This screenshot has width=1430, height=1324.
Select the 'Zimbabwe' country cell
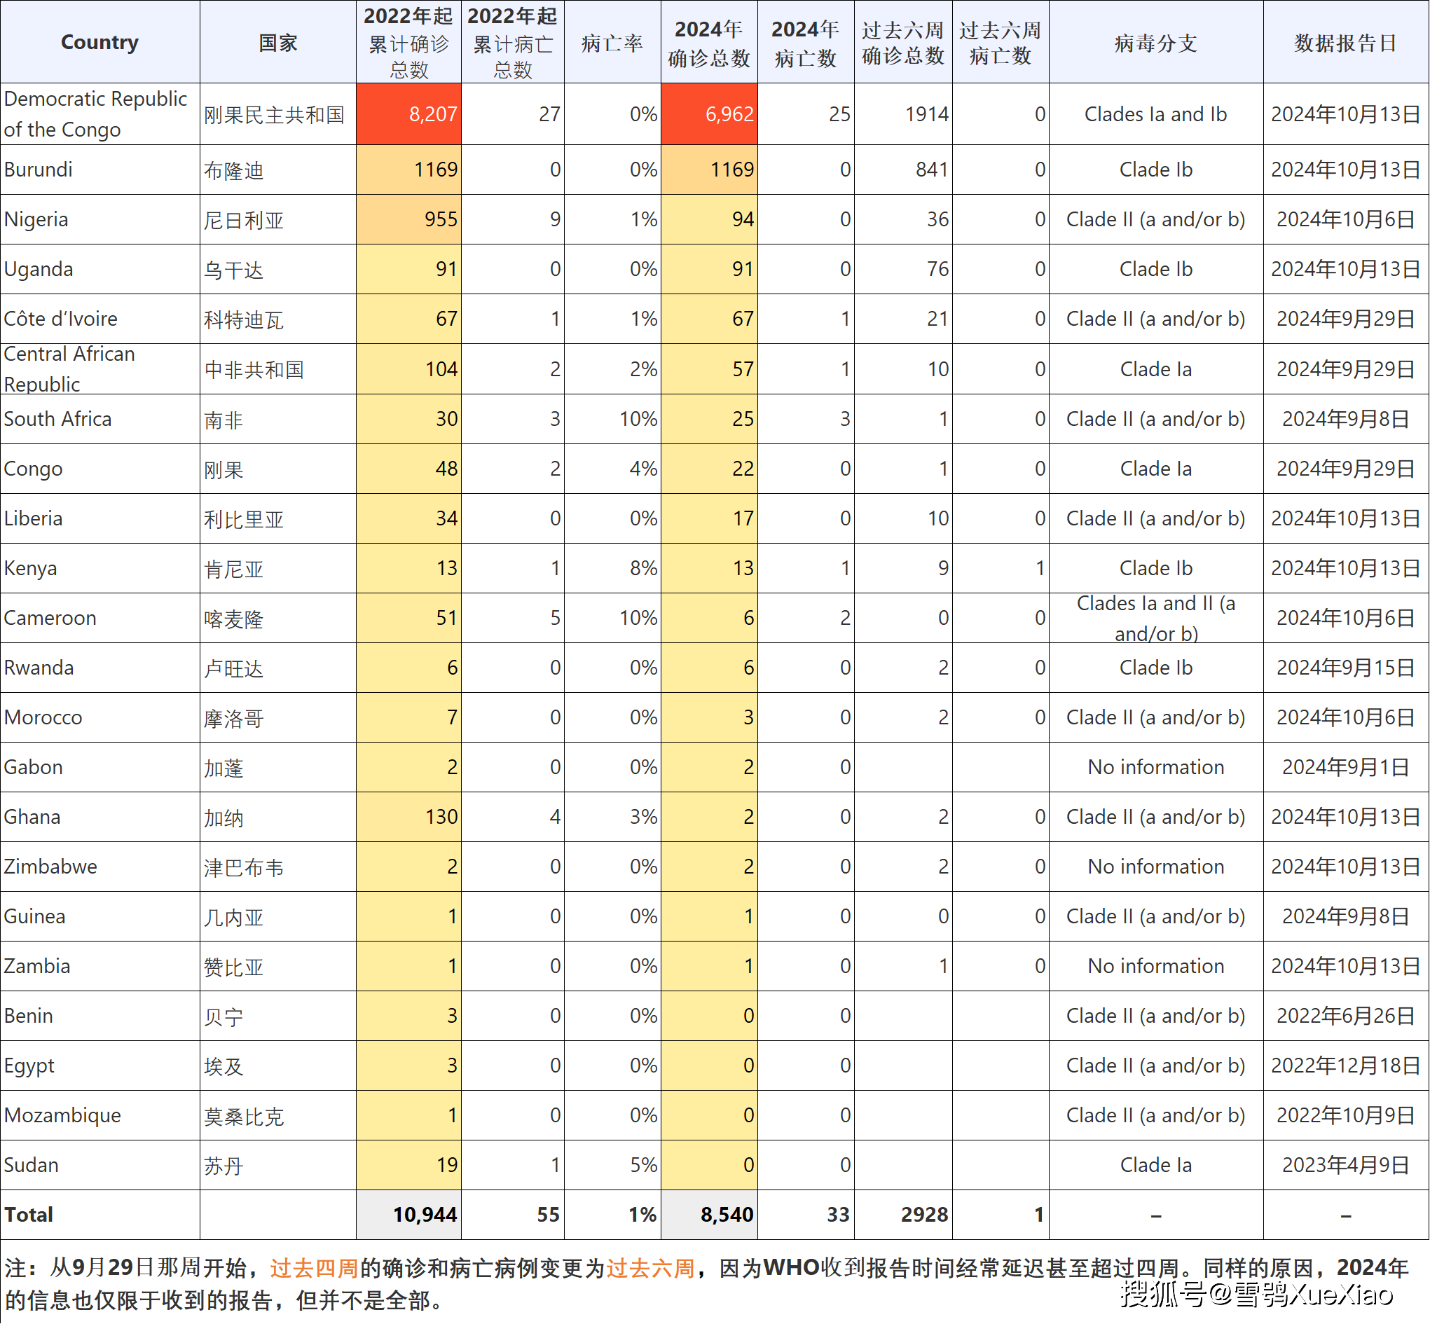tap(99, 867)
